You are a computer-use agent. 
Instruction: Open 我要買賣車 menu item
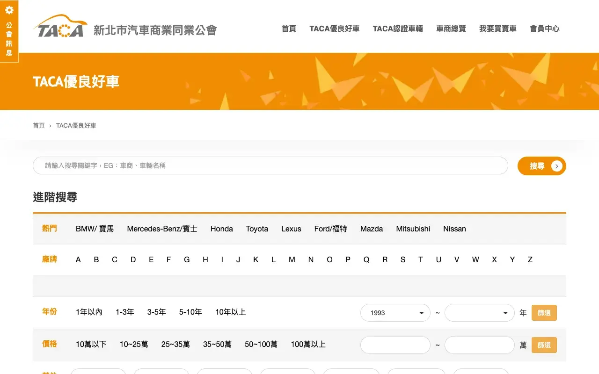point(498,29)
